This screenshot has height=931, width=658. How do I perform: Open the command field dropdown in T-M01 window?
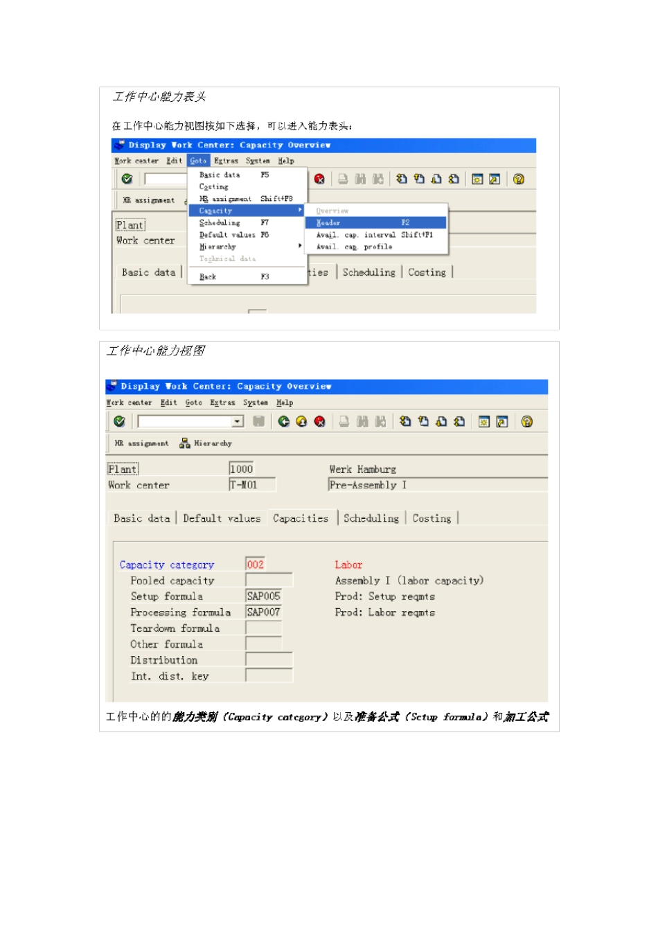[238, 421]
